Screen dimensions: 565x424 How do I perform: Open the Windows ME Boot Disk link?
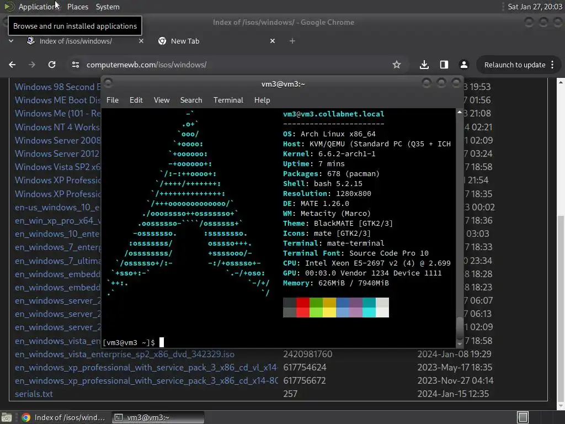tap(57, 100)
